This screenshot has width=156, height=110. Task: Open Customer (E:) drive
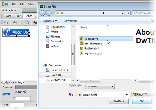(x=56, y=80)
